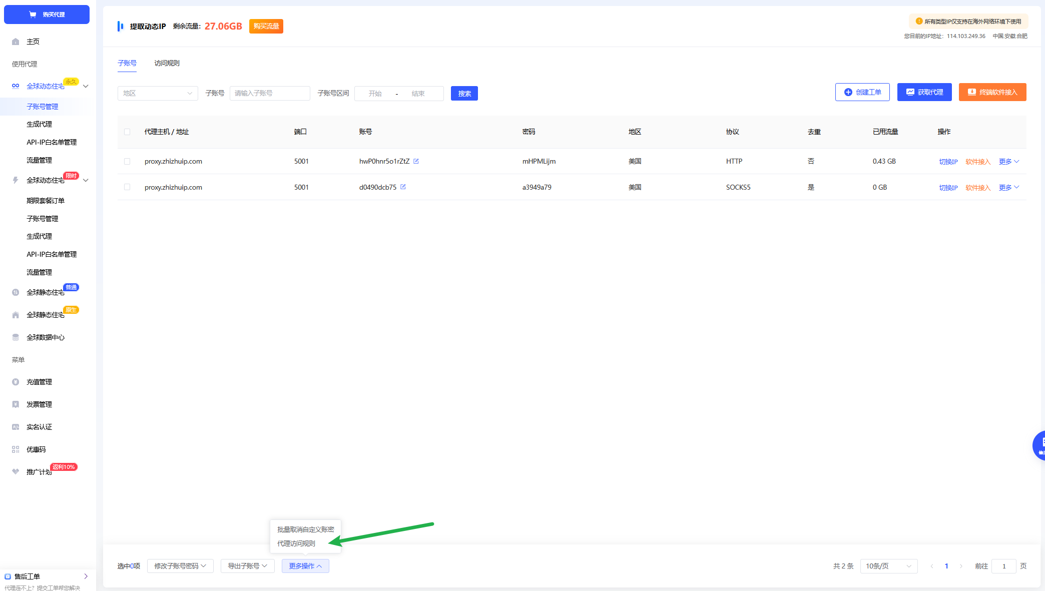The width and height of the screenshot is (1045, 591).
Task: Open the 地区 region dropdown filter
Action: pos(157,93)
